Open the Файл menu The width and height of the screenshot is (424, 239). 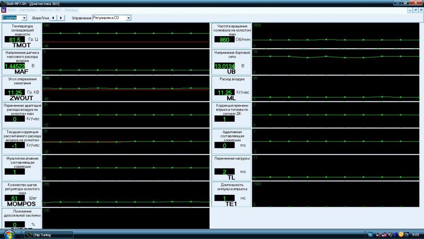pos(12,10)
